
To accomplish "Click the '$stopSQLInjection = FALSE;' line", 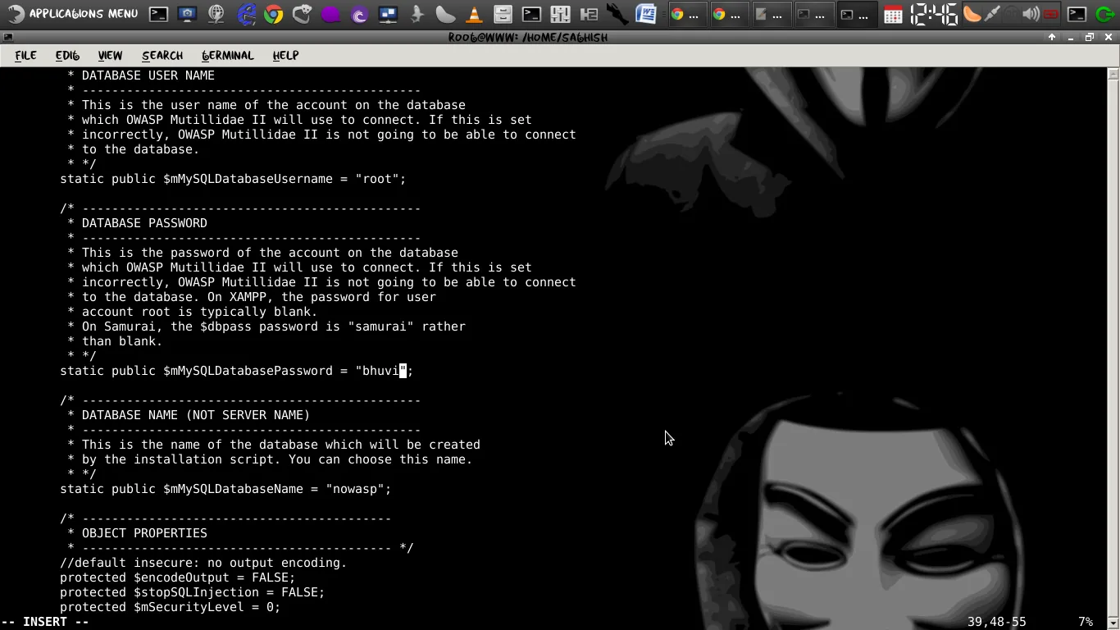I will click(192, 592).
